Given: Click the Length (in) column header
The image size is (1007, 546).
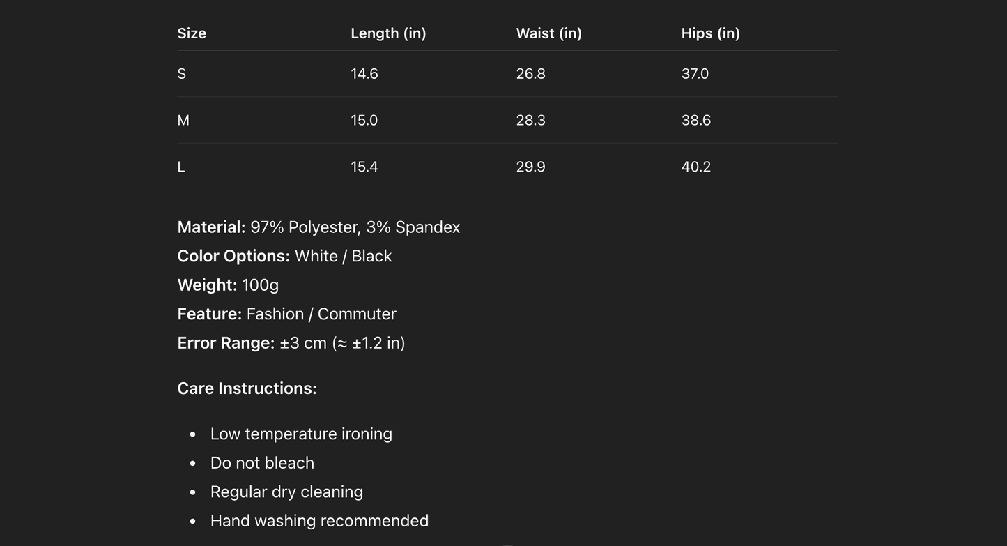Looking at the screenshot, I should click(x=388, y=33).
